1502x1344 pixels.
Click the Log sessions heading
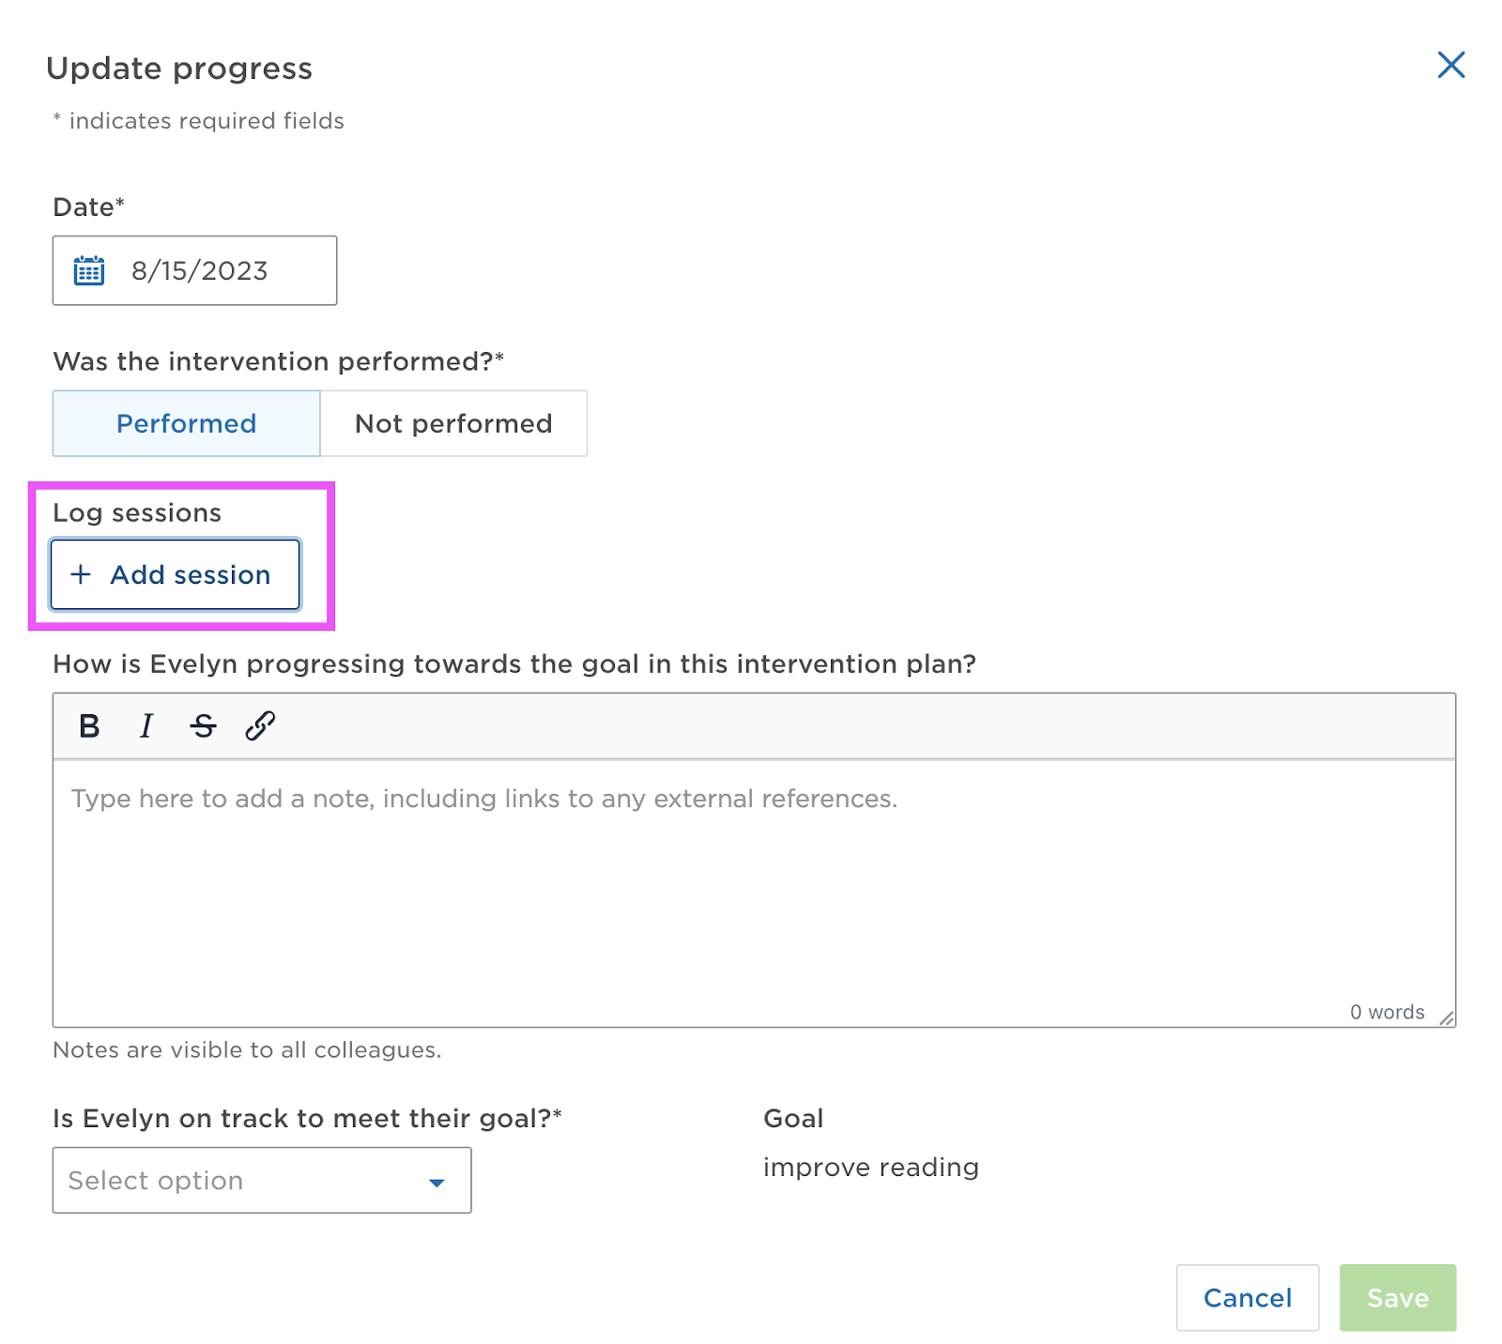[x=137, y=512]
